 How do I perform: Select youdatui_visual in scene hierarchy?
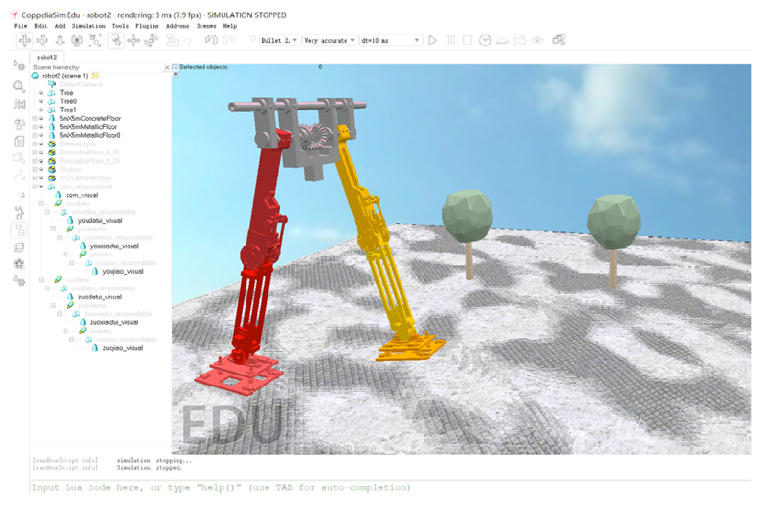(x=100, y=220)
